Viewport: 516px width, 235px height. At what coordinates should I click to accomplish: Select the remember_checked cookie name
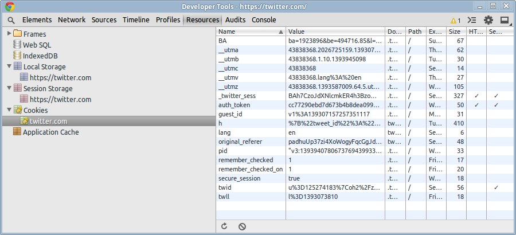pyautogui.click(x=246, y=160)
